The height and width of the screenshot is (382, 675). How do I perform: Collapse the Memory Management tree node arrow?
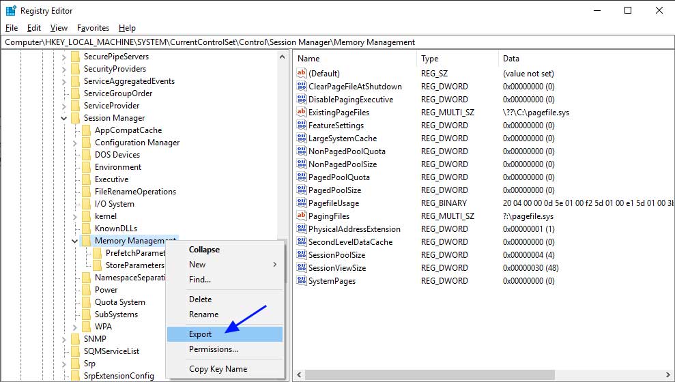coord(74,241)
